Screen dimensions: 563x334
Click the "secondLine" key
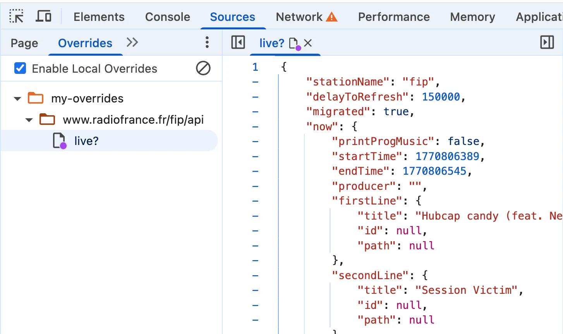(x=370, y=275)
